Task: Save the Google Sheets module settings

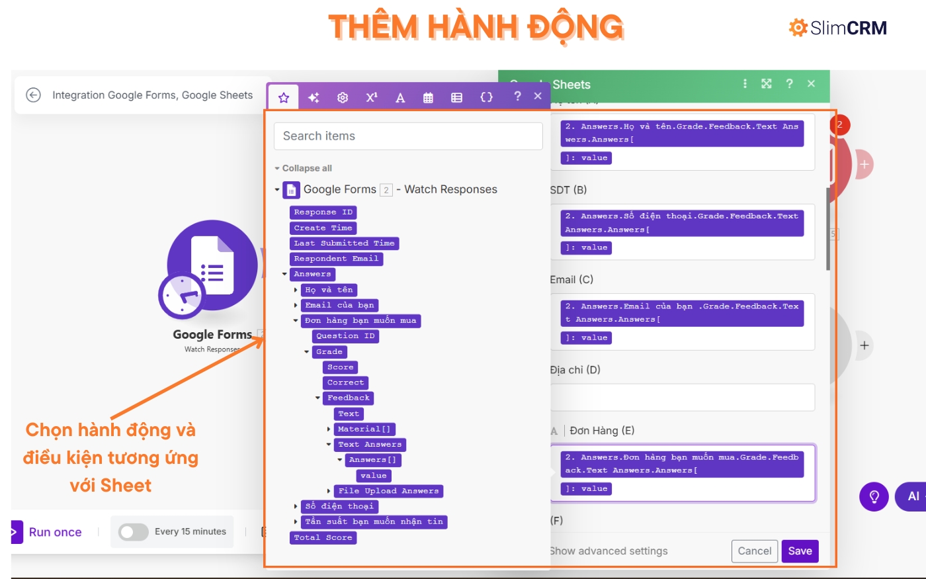Action: (800, 551)
